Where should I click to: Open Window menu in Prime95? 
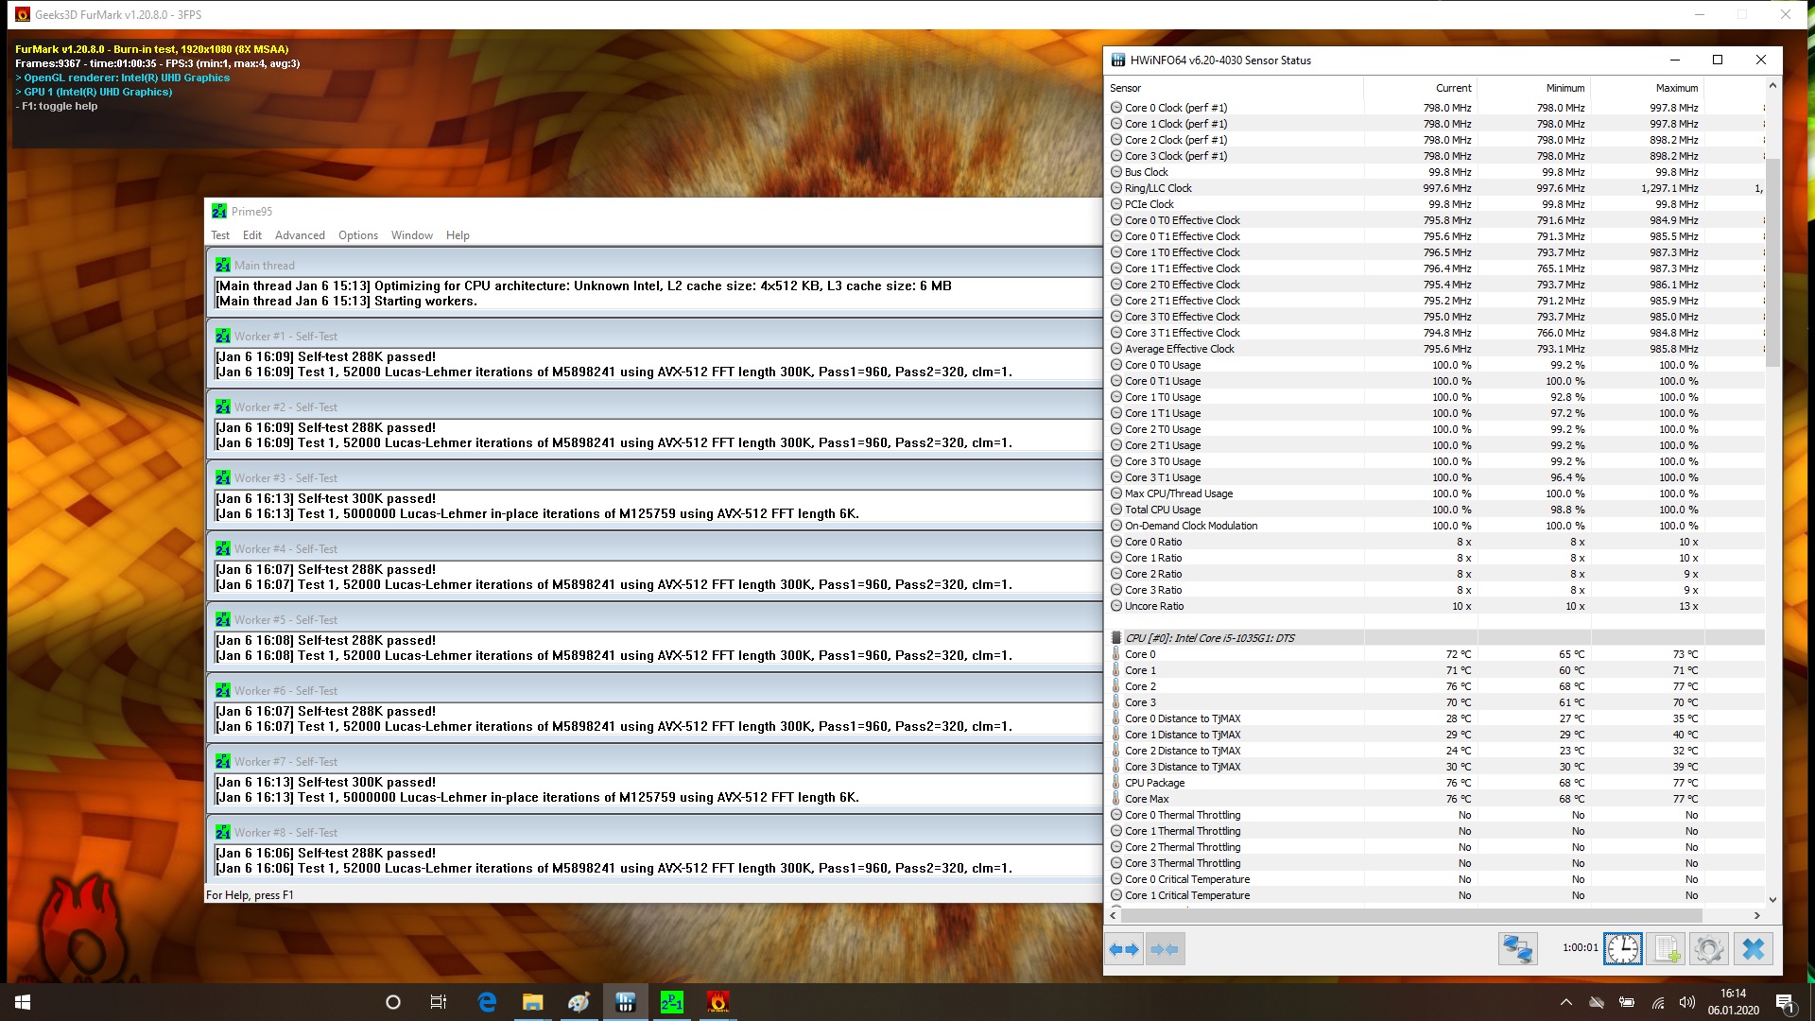click(x=412, y=235)
